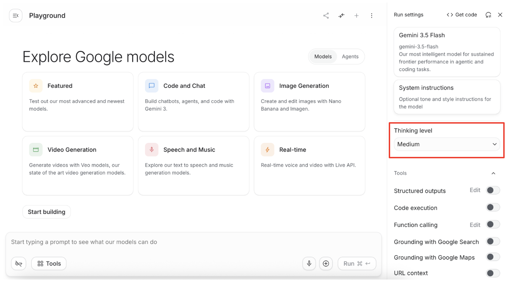Viewport: 516px width, 282px height.
Task: Click the Start building button
Action: point(47,212)
